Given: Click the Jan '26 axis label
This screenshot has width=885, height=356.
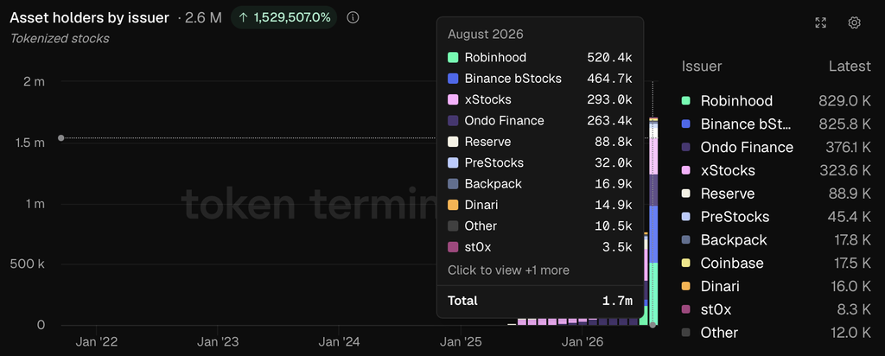Looking at the screenshot, I should [x=583, y=341].
